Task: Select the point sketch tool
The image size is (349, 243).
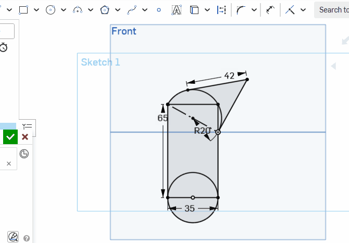Action: click(159, 10)
